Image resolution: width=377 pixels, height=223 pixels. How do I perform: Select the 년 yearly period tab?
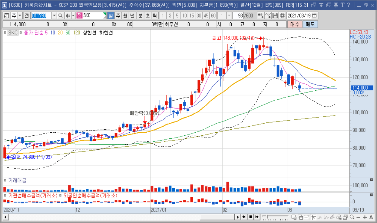[132, 15]
